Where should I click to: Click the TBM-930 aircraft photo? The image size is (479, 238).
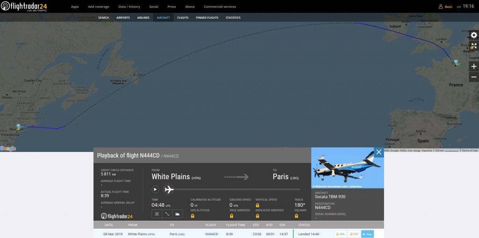[x=348, y=168]
